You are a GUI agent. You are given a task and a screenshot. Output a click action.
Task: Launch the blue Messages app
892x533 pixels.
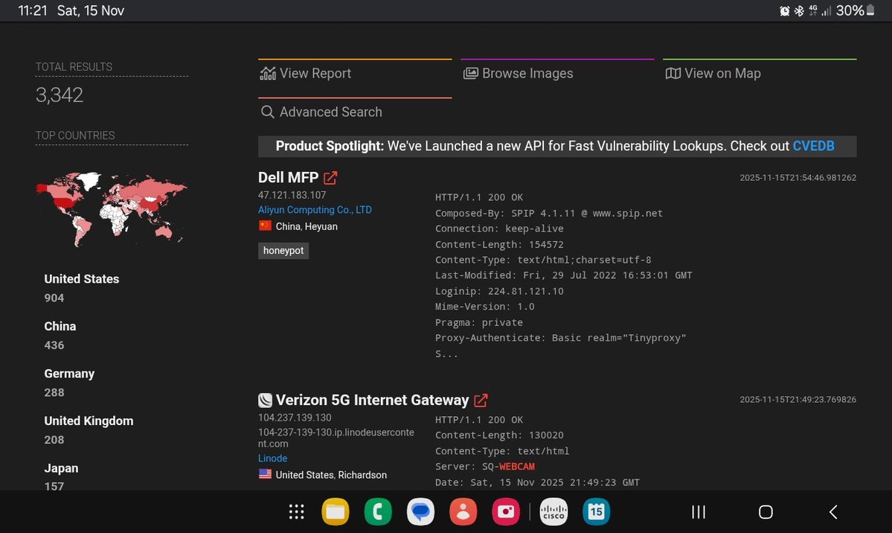tap(421, 511)
